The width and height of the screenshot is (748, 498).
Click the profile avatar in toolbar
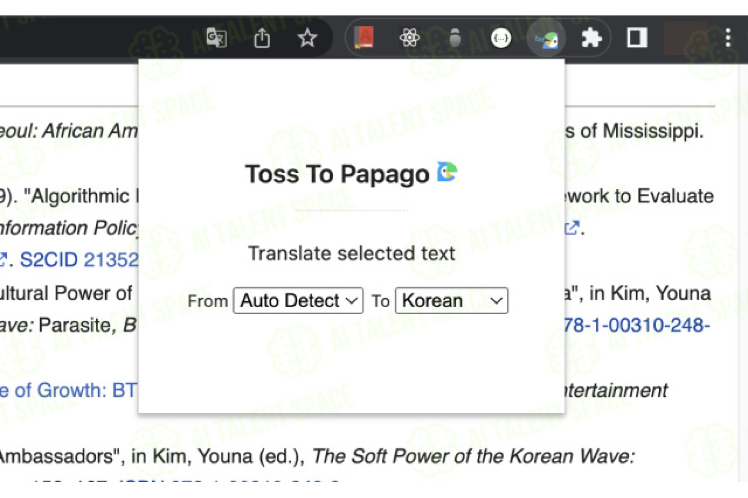click(x=686, y=38)
